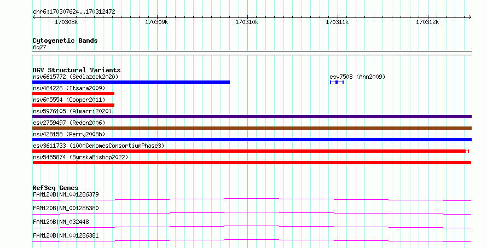Open the nsv428158 (Perry2008b) label
Viewport: 487px width, 248px height.
coord(69,134)
